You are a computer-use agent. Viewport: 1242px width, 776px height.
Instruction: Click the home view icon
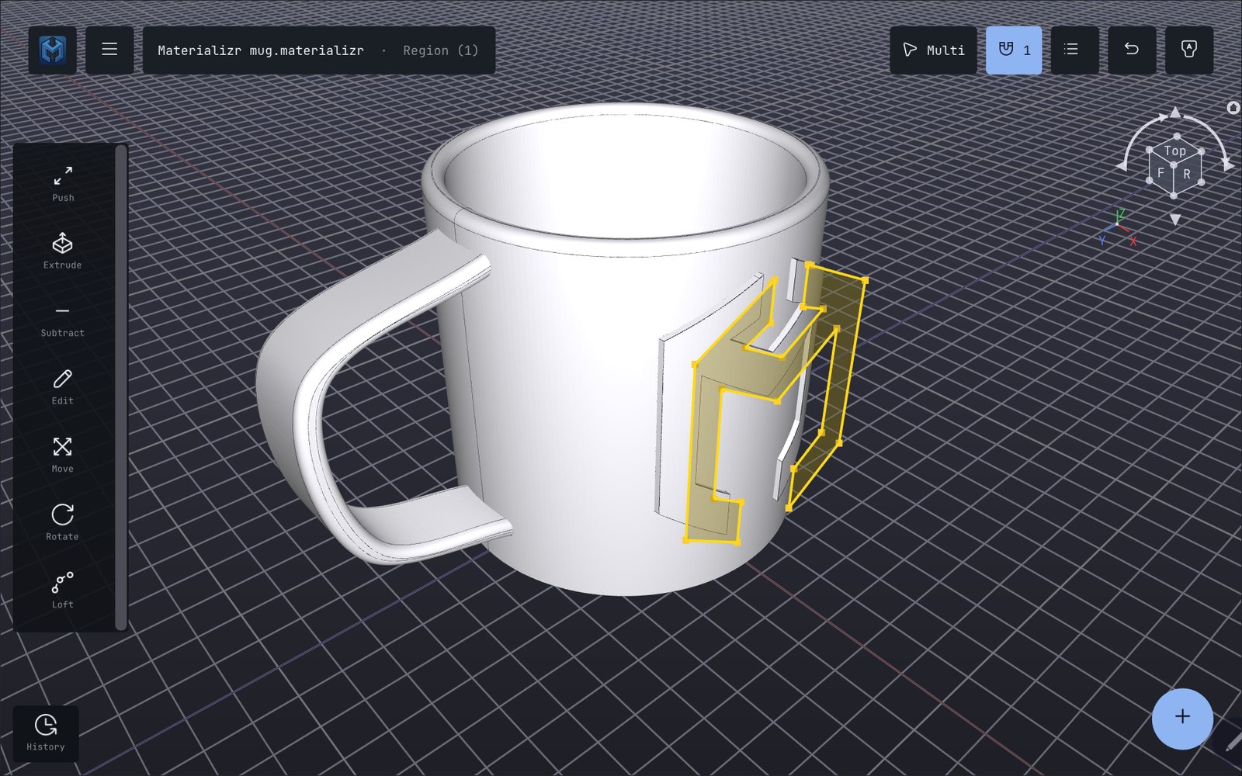coord(1233,108)
